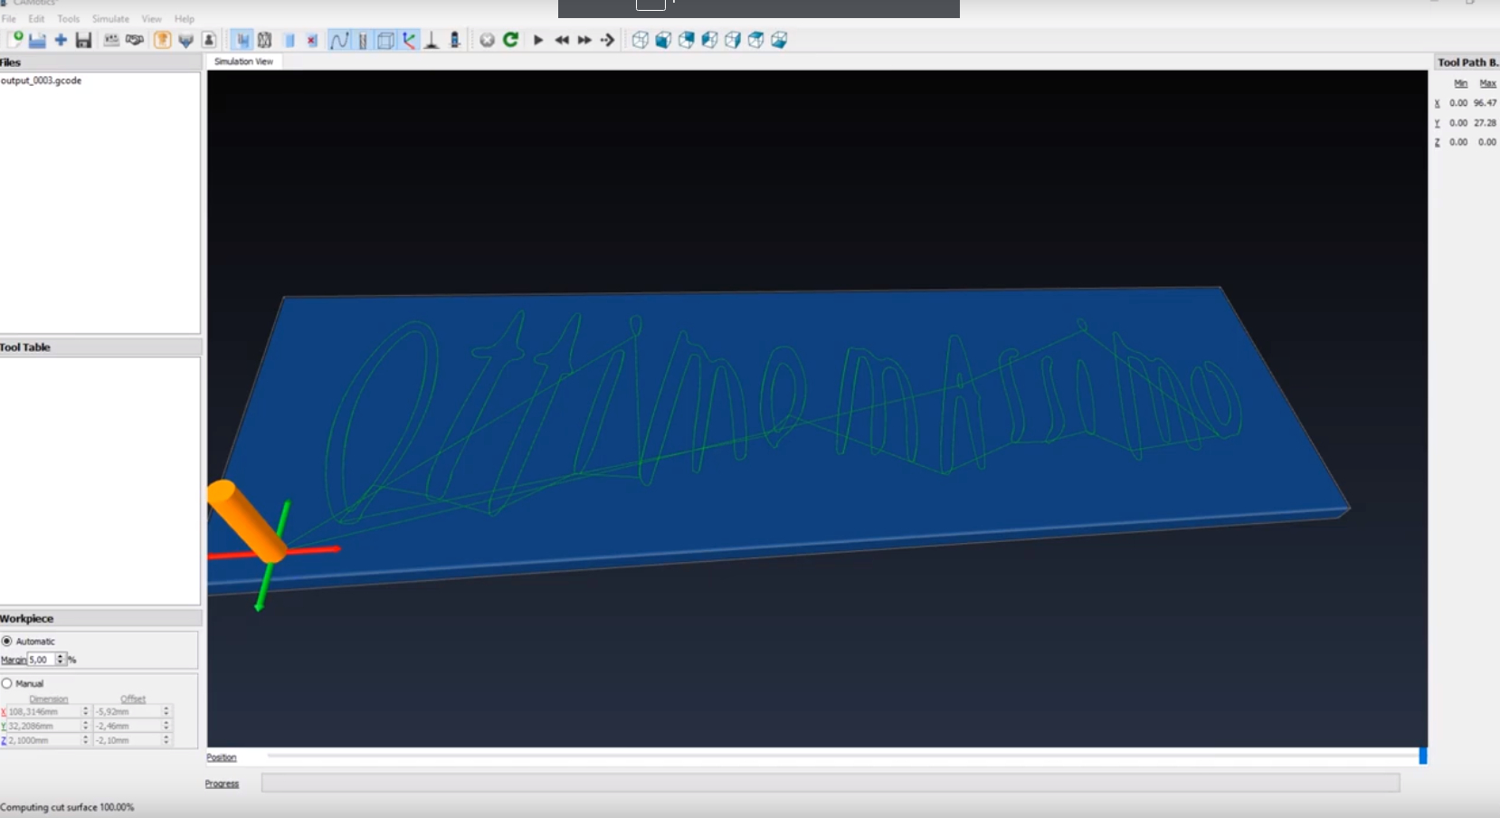Click the New Project icon
1500x818 pixels.
(x=14, y=40)
